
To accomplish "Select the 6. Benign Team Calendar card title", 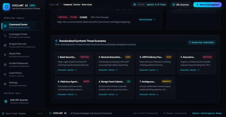I will tap(111, 82).
